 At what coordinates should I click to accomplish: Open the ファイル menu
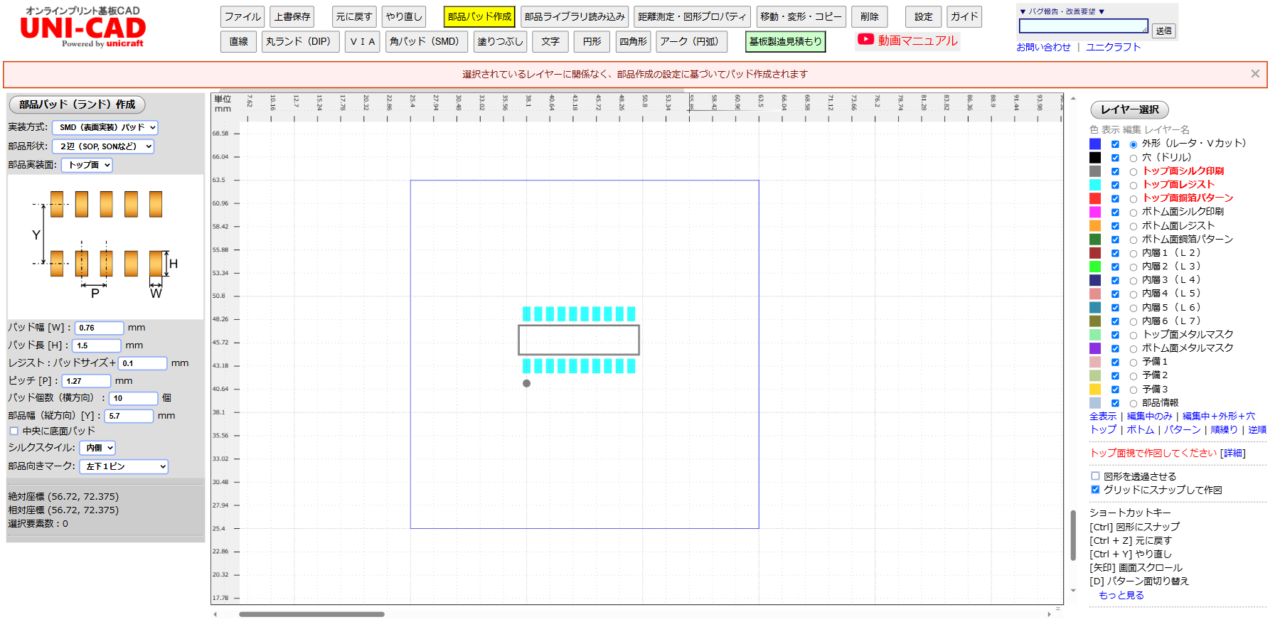coord(242,17)
